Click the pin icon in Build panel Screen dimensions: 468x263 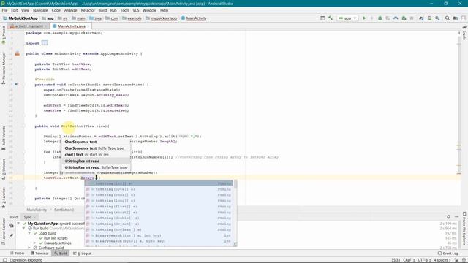[12, 235]
